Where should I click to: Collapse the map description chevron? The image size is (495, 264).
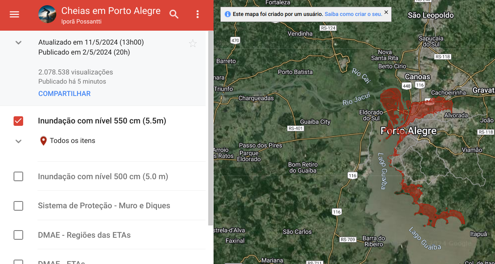18,43
